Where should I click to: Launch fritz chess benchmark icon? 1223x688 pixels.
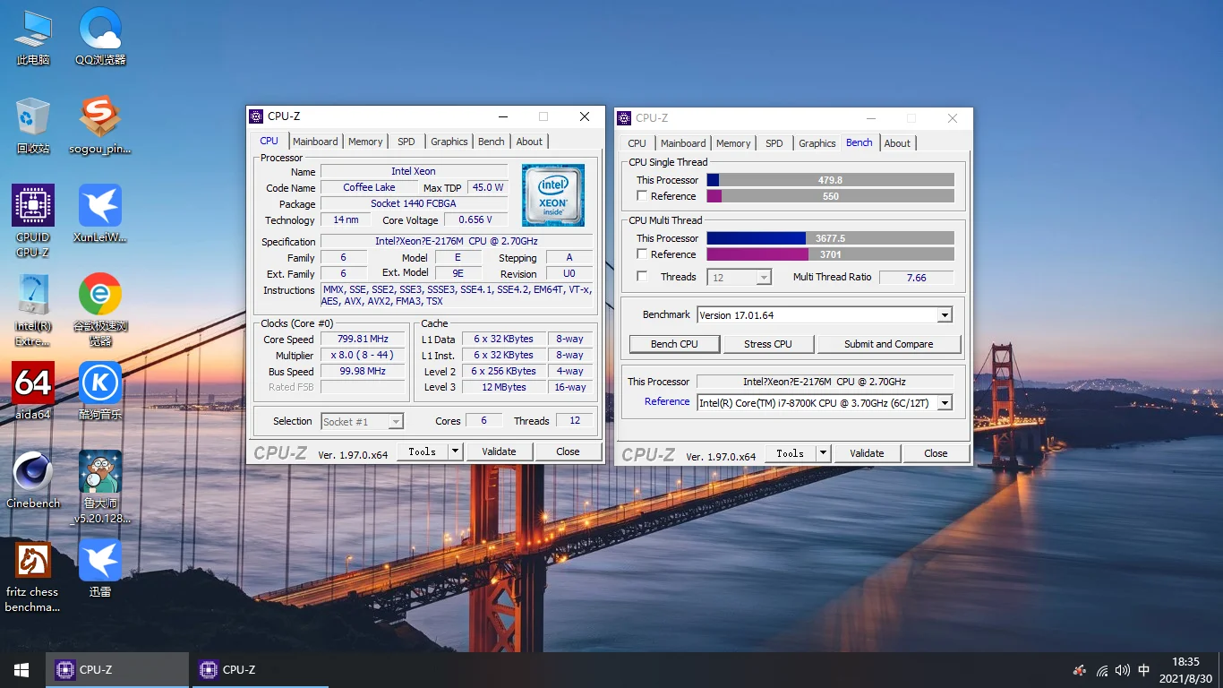[33, 576]
